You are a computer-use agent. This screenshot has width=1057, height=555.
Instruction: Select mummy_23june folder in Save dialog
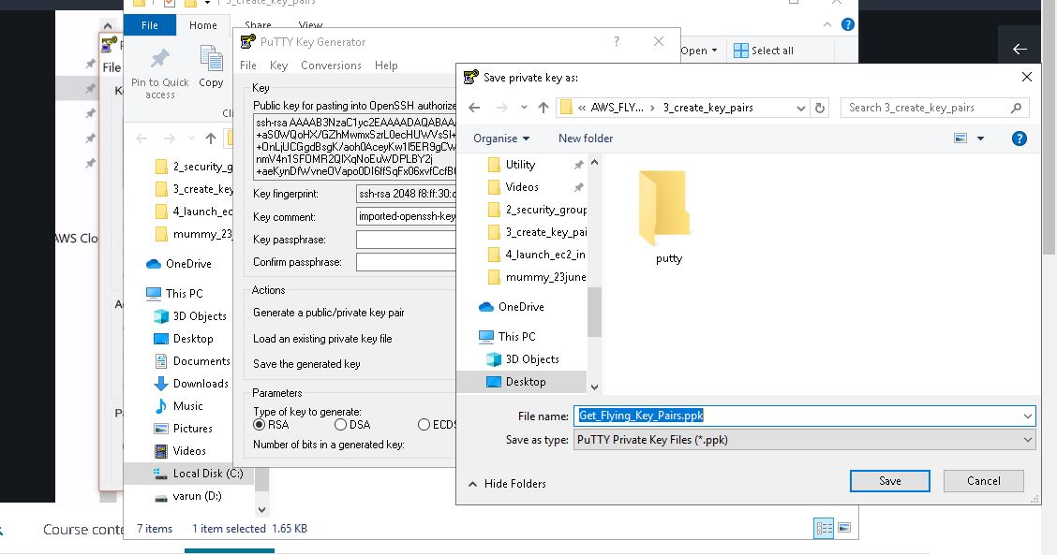click(x=545, y=277)
